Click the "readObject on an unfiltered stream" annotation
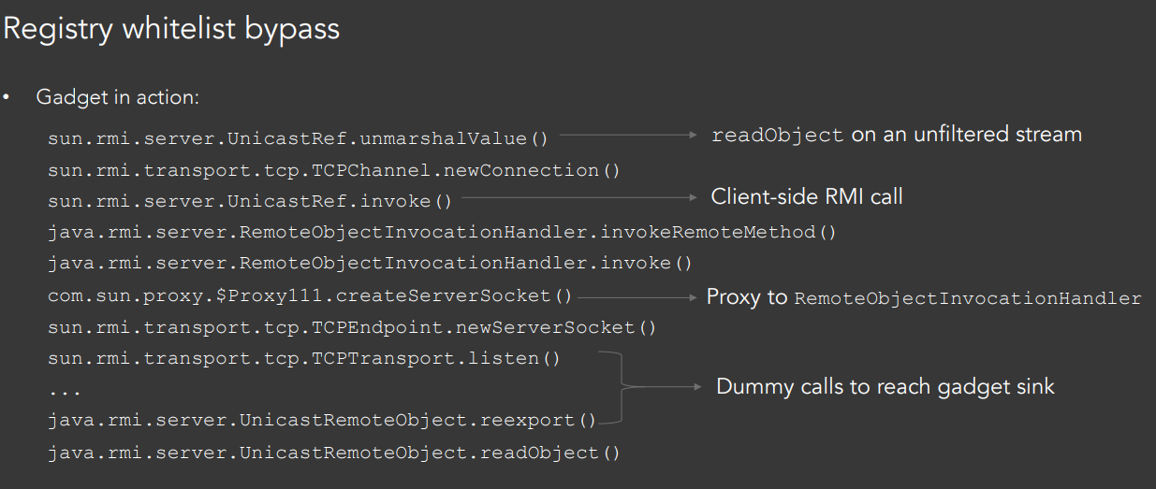 coord(896,135)
